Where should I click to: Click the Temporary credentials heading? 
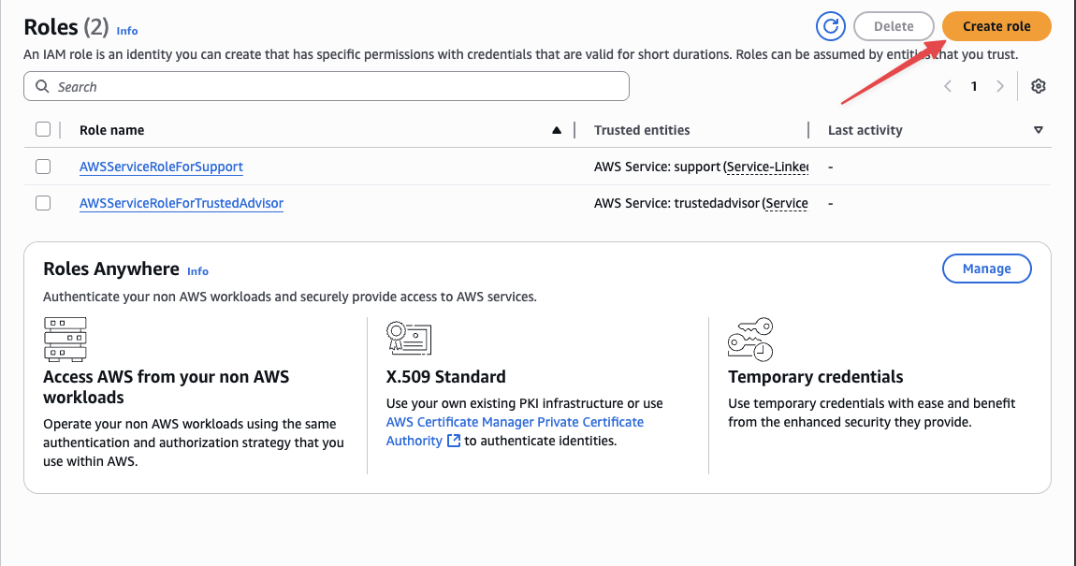[815, 377]
